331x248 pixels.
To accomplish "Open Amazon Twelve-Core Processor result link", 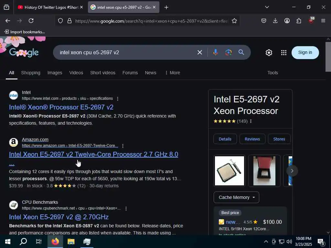I will coord(93,155).
